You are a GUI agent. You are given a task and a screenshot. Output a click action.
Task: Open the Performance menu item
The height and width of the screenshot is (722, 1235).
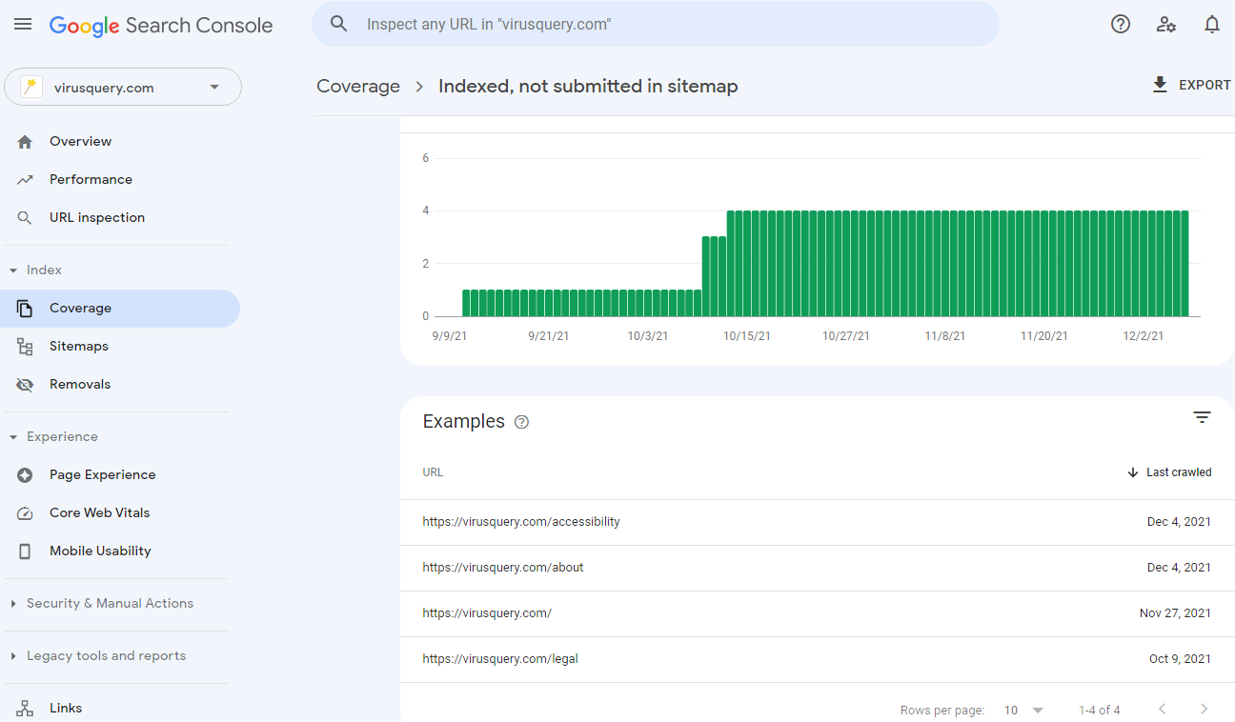(120, 179)
